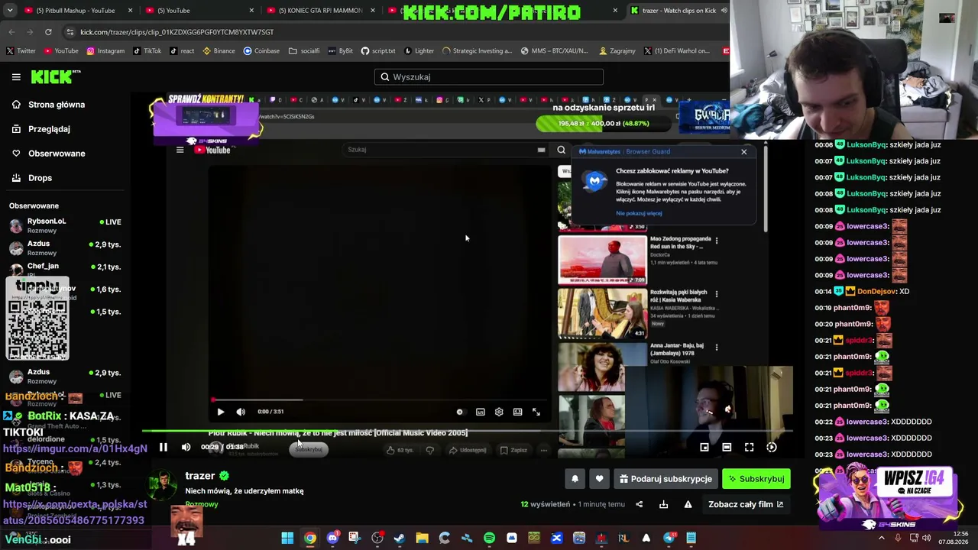Click into the Wyszukaj search field

coord(489,77)
